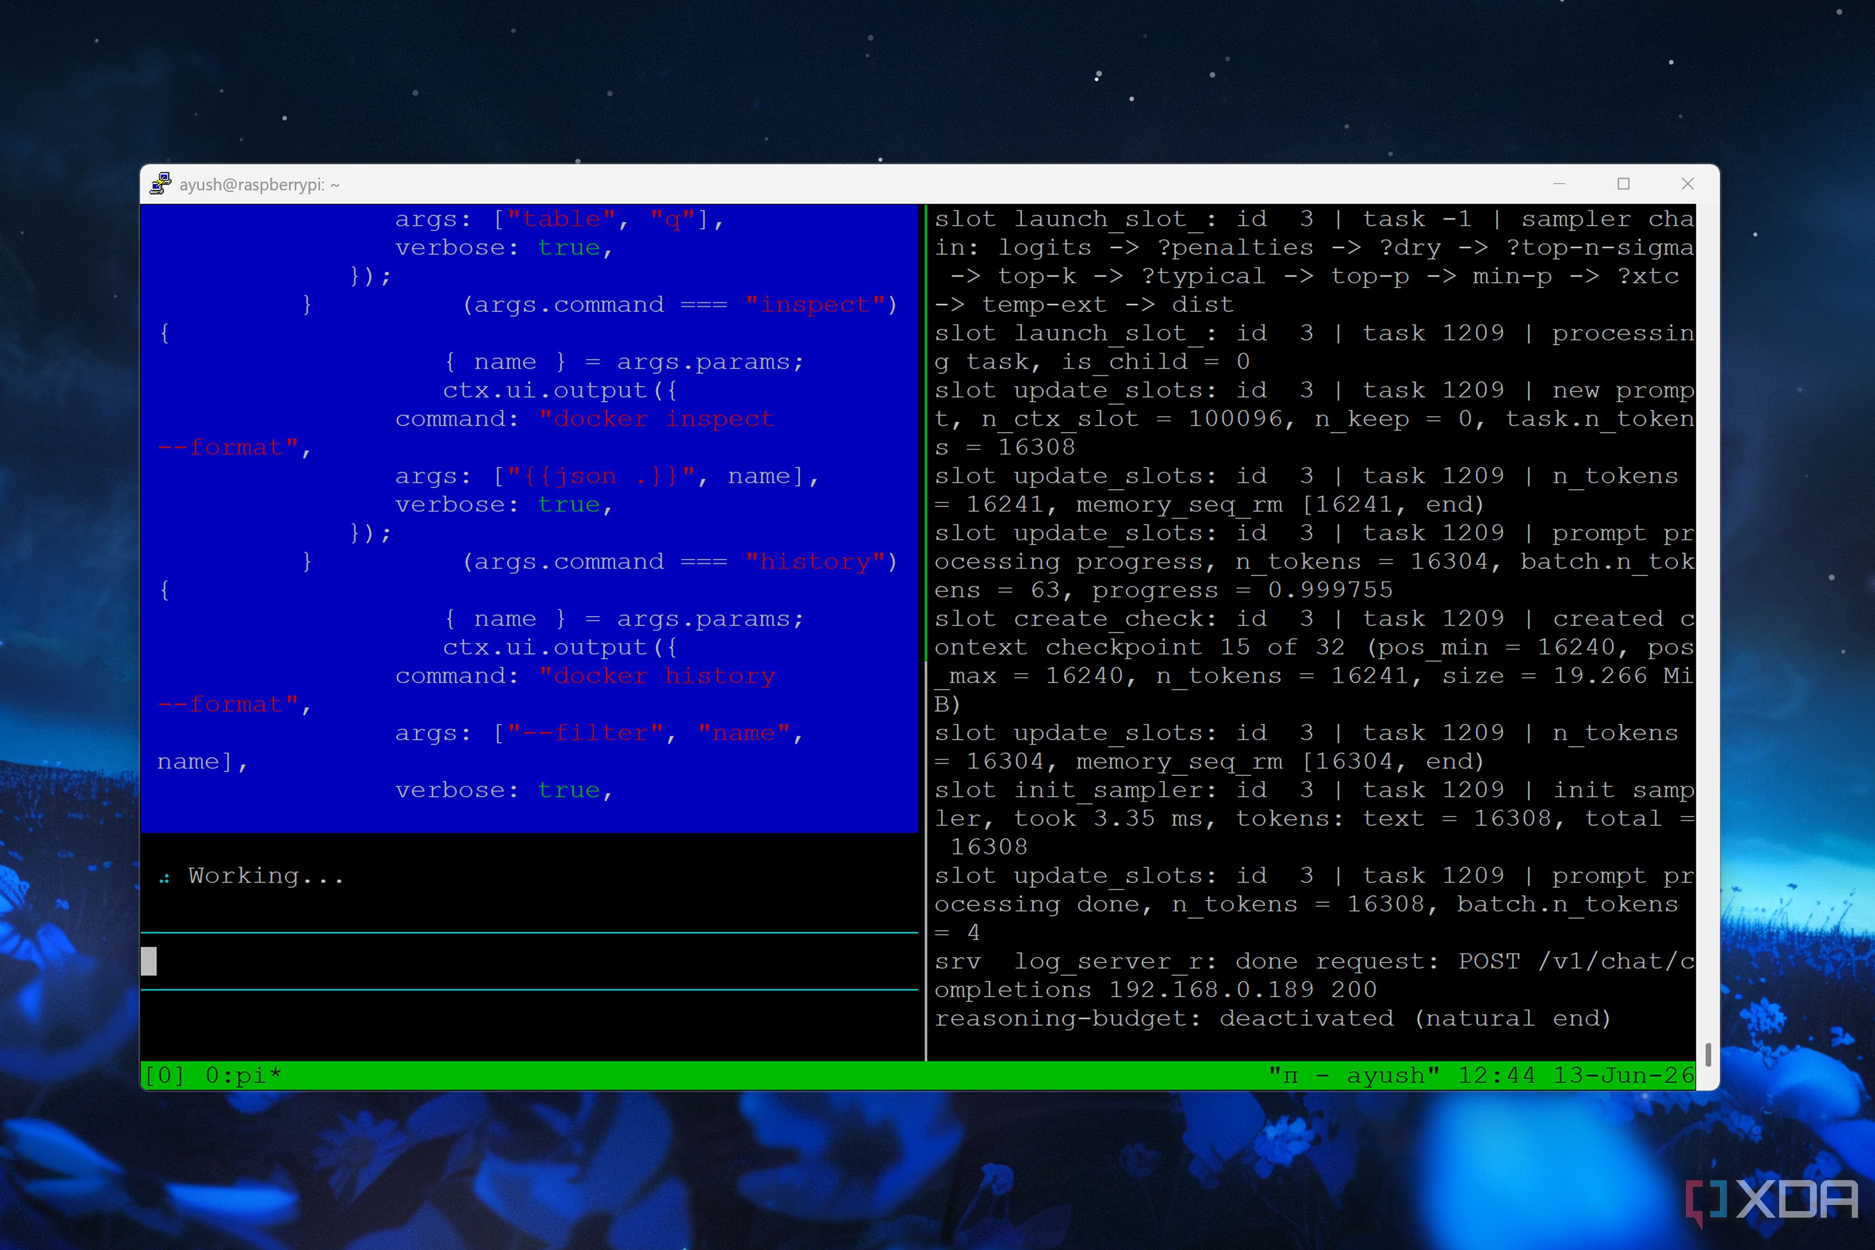Click the '"docker history' command string
The height and width of the screenshot is (1250, 1875).
click(657, 676)
